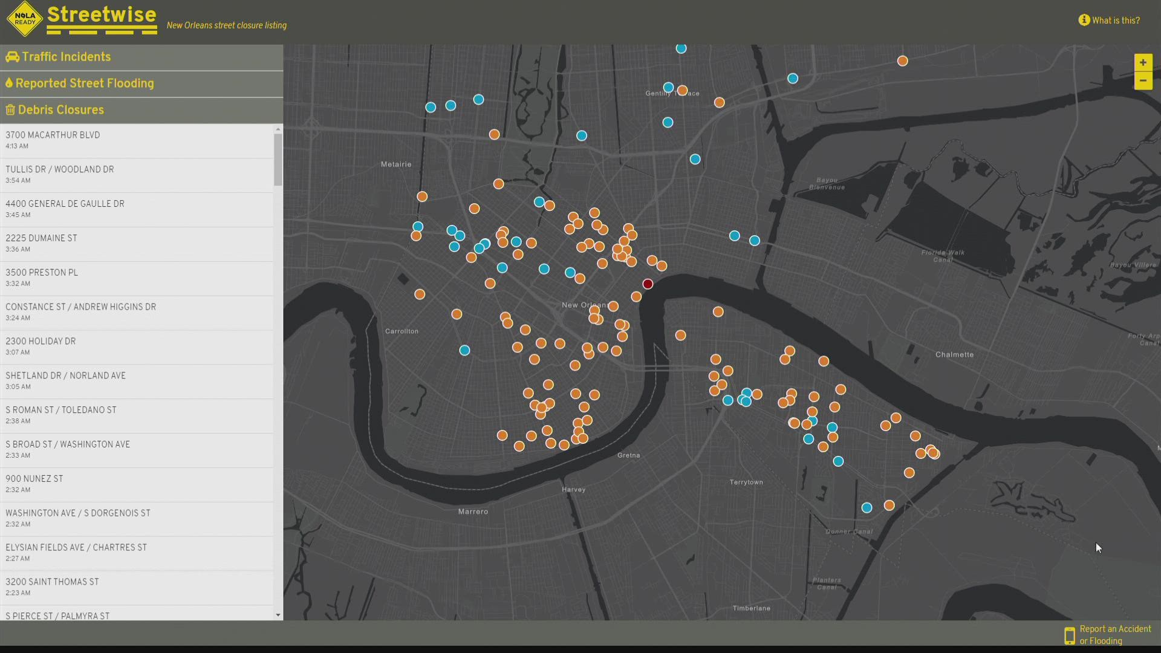The width and height of the screenshot is (1161, 653).
Task: Select SHETLAND DR / NORLAND AVE entry
Action: 137,382
